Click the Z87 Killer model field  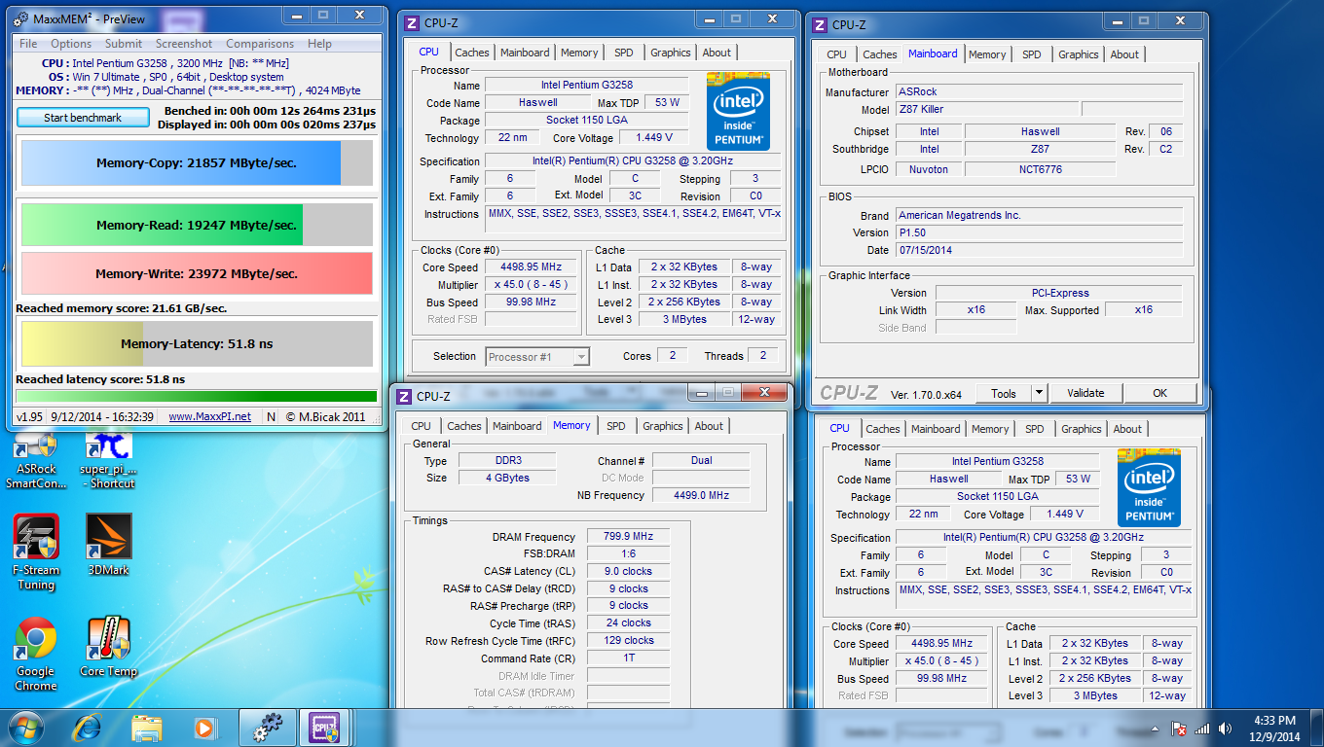(x=986, y=109)
